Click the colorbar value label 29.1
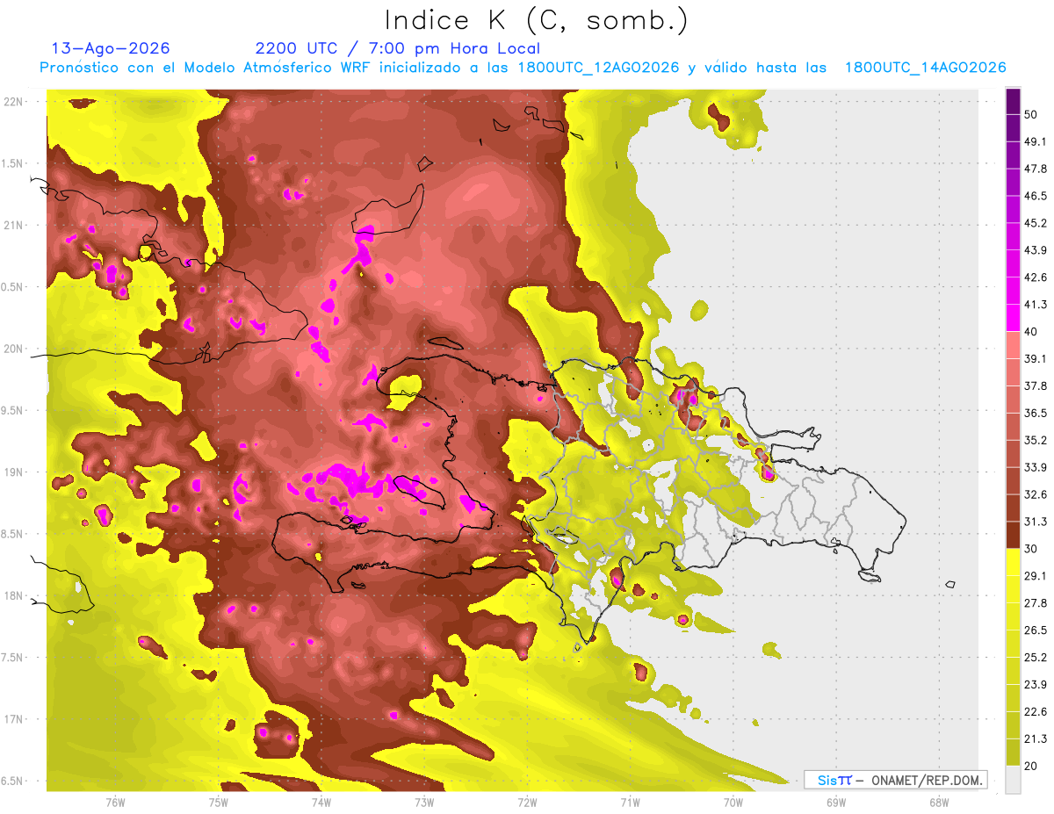The width and height of the screenshot is (1054, 814). click(x=1036, y=577)
